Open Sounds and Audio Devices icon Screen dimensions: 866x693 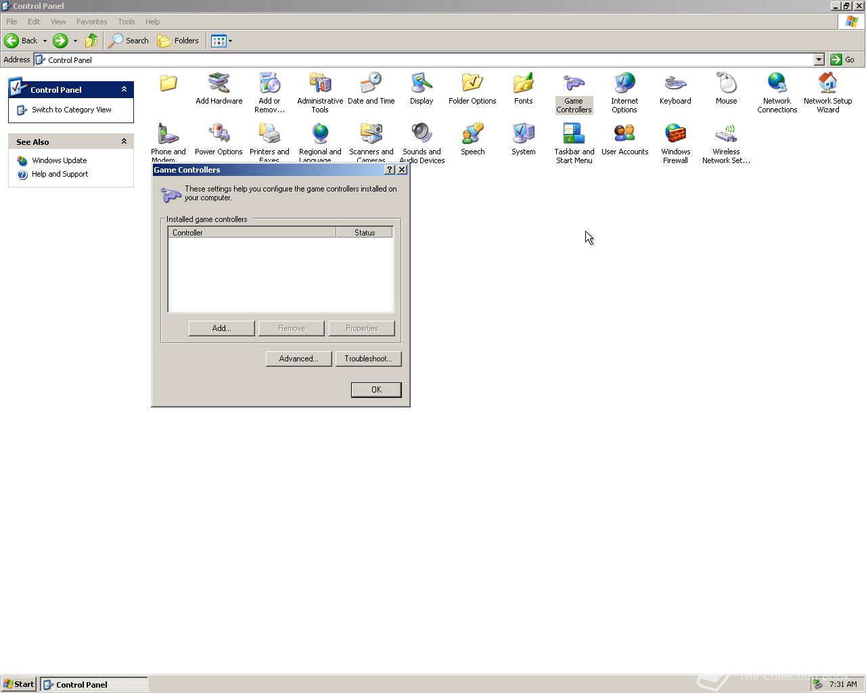[x=421, y=143]
